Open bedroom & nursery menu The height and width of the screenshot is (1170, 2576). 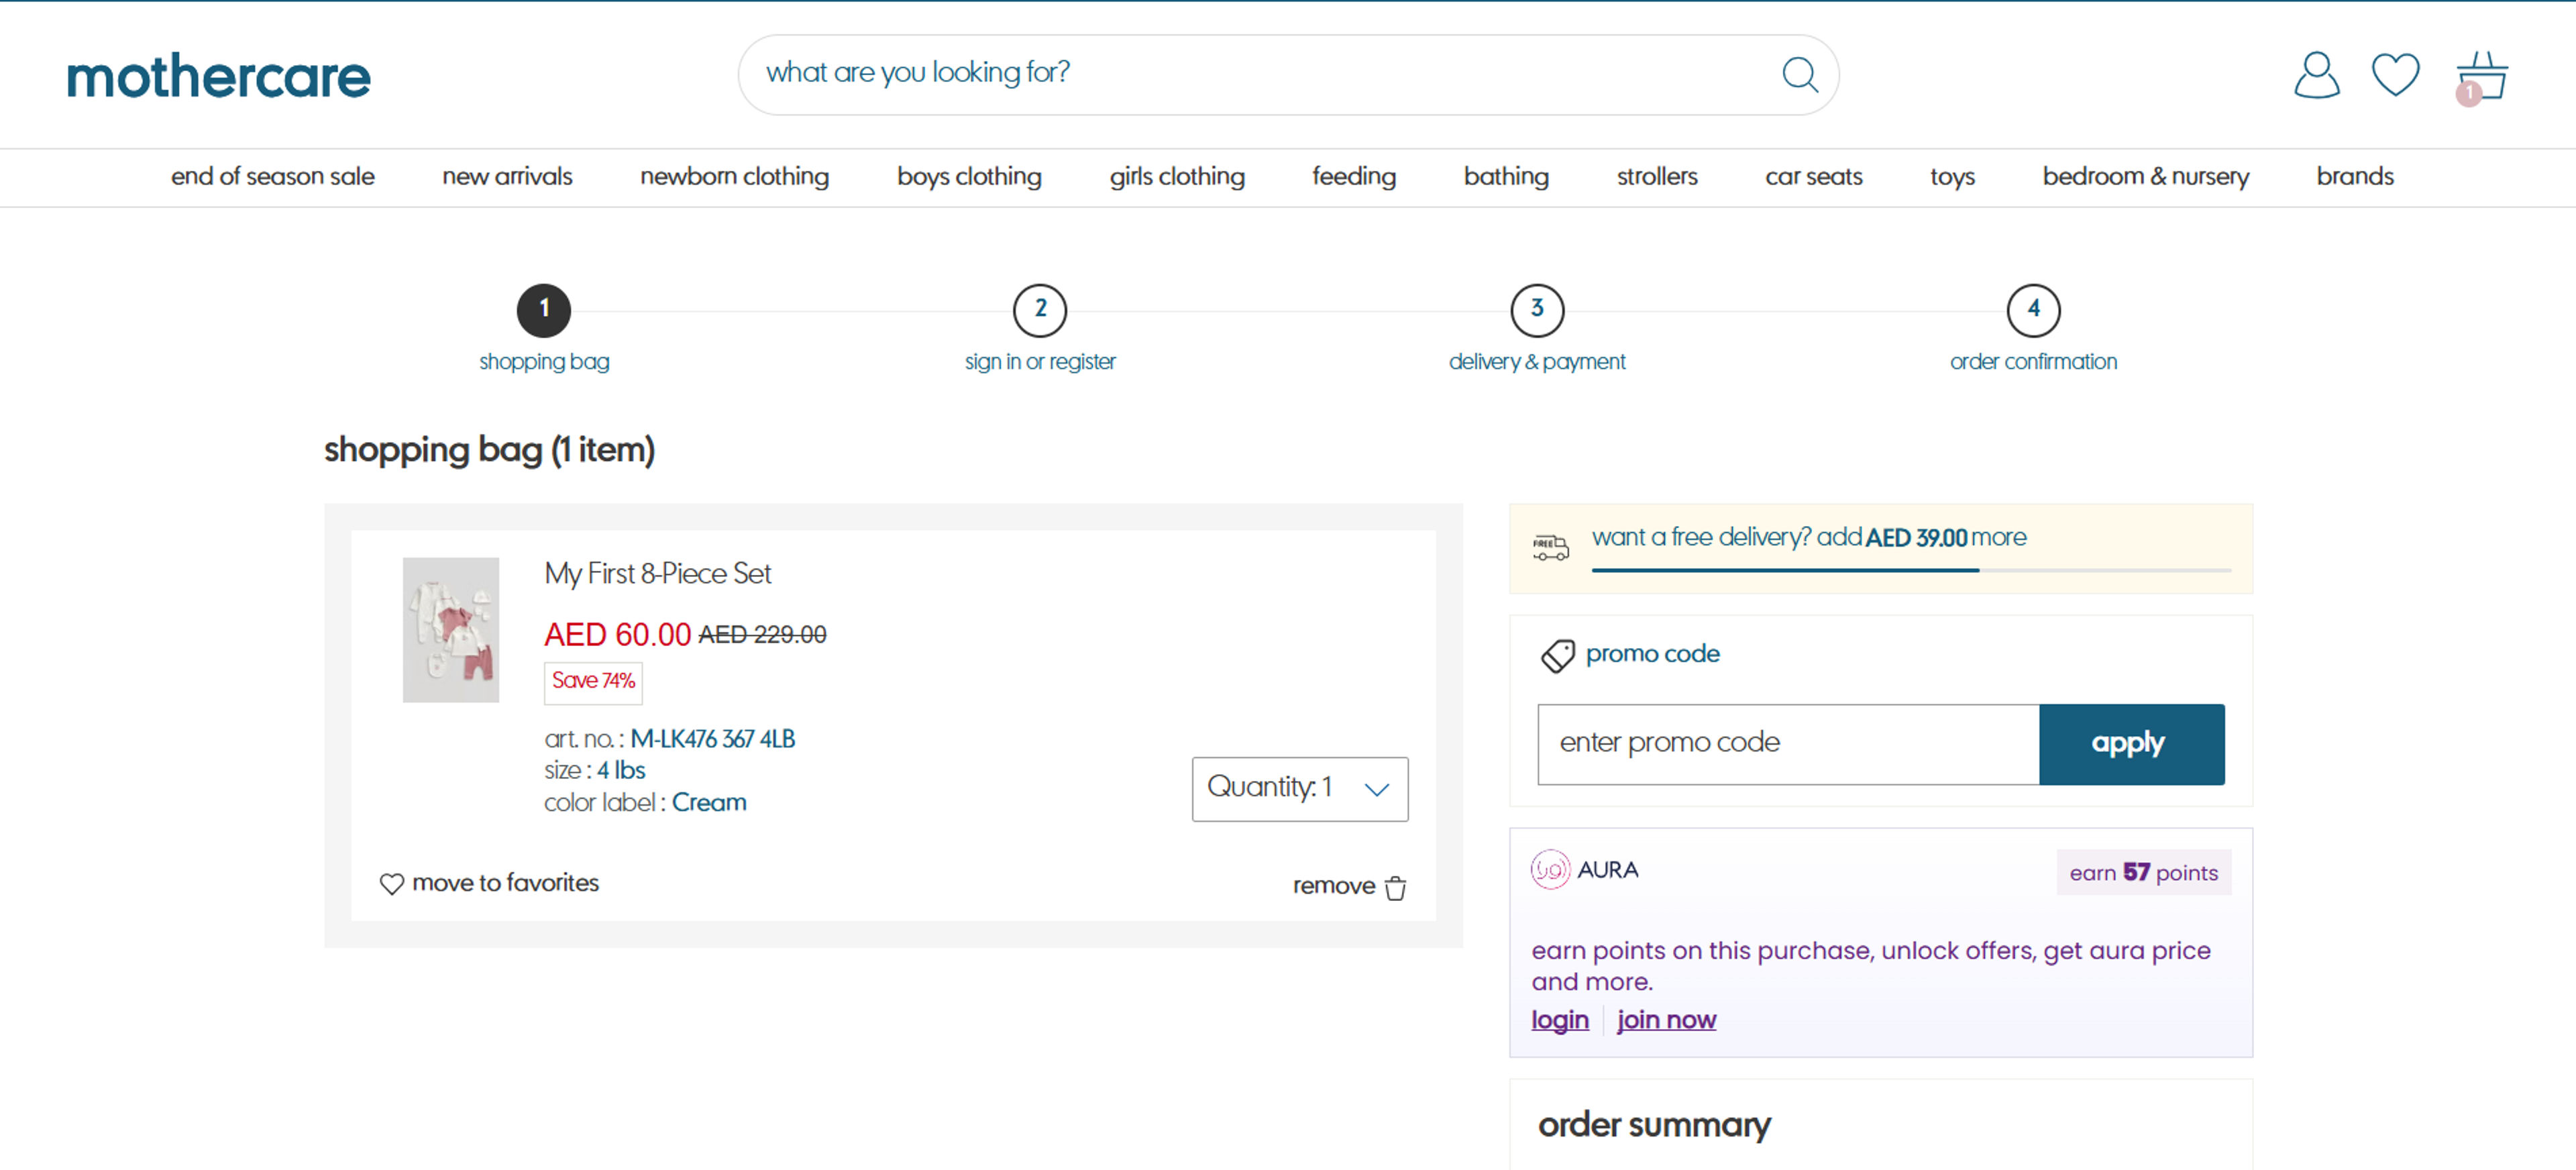2145,176
